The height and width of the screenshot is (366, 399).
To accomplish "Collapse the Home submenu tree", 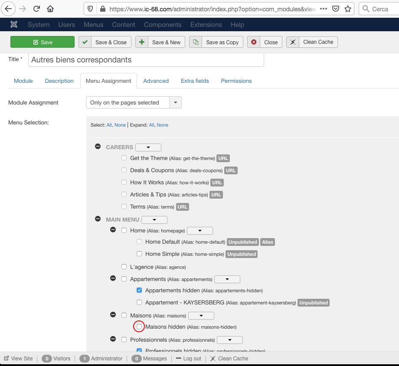I will point(113,230).
